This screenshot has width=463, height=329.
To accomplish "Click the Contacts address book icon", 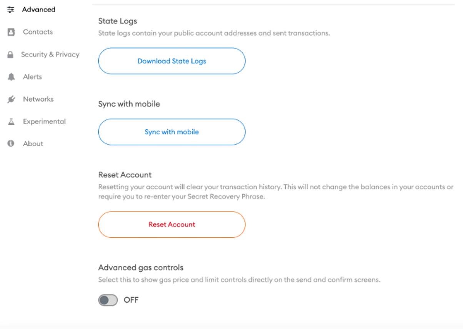I will 11,32.
